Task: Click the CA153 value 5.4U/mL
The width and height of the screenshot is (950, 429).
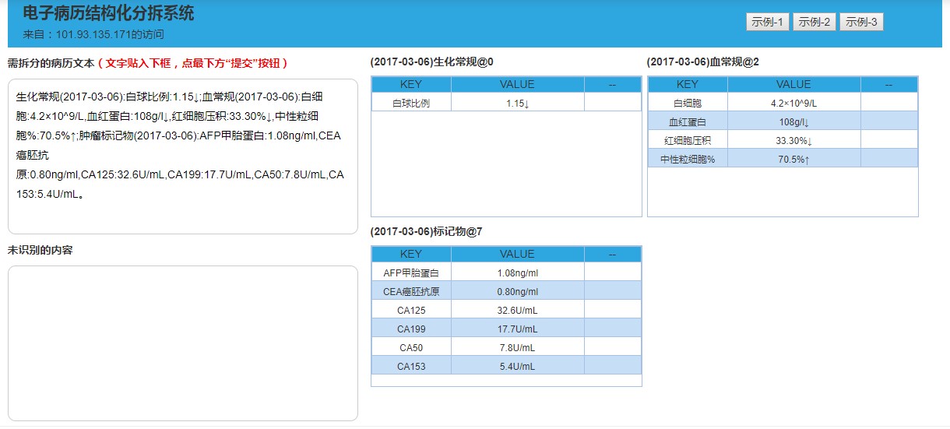Action: pos(517,366)
